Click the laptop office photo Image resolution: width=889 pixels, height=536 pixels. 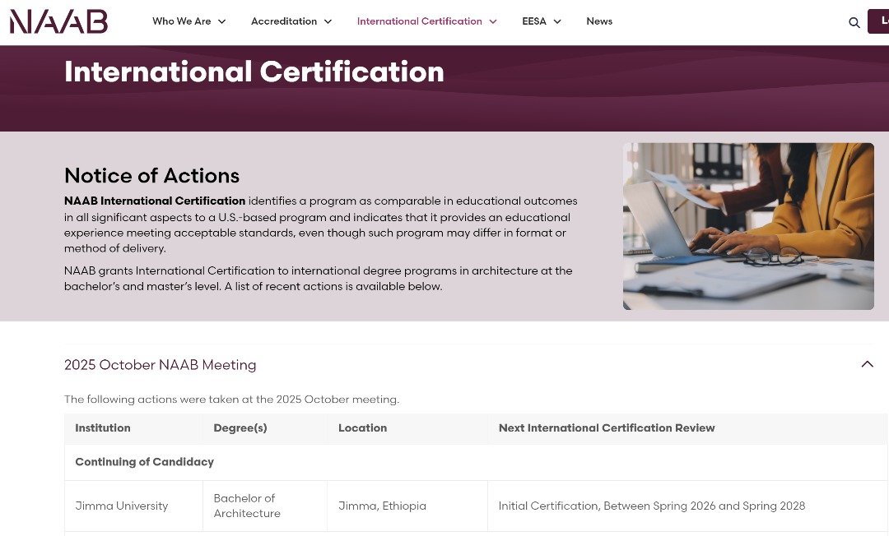(x=748, y=226)
